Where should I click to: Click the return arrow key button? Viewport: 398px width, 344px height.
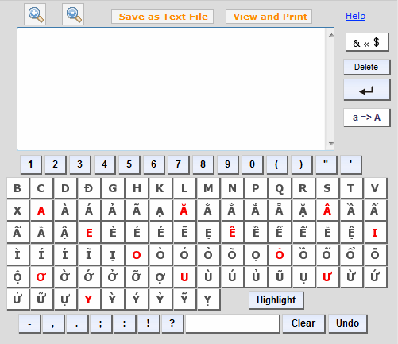pyautogui.click(x=367, y=90)
